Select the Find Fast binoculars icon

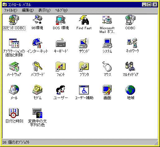tap(84, 20)
